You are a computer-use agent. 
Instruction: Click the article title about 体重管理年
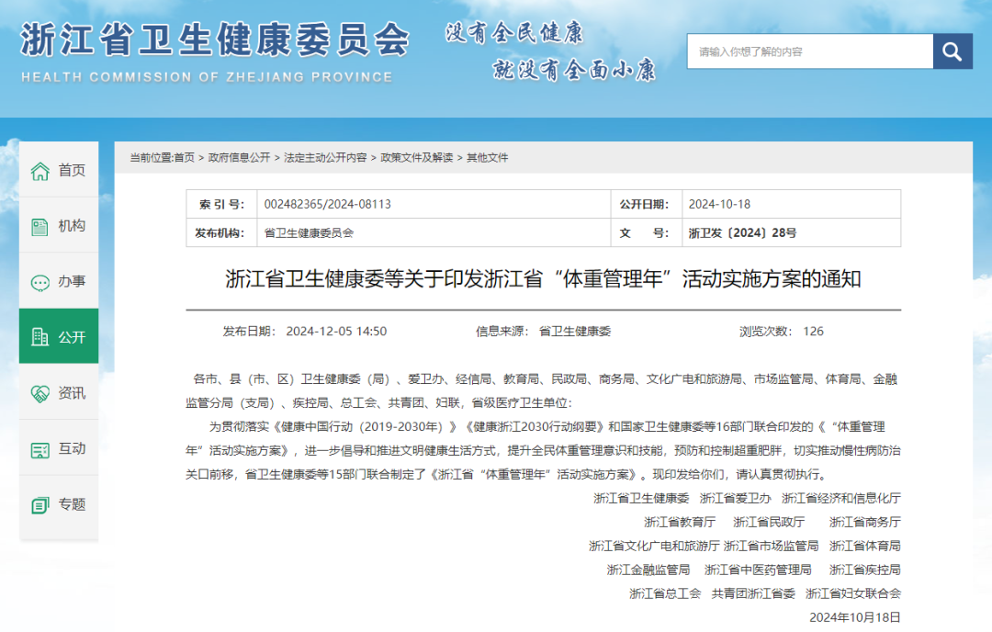[x=544, y=279]
